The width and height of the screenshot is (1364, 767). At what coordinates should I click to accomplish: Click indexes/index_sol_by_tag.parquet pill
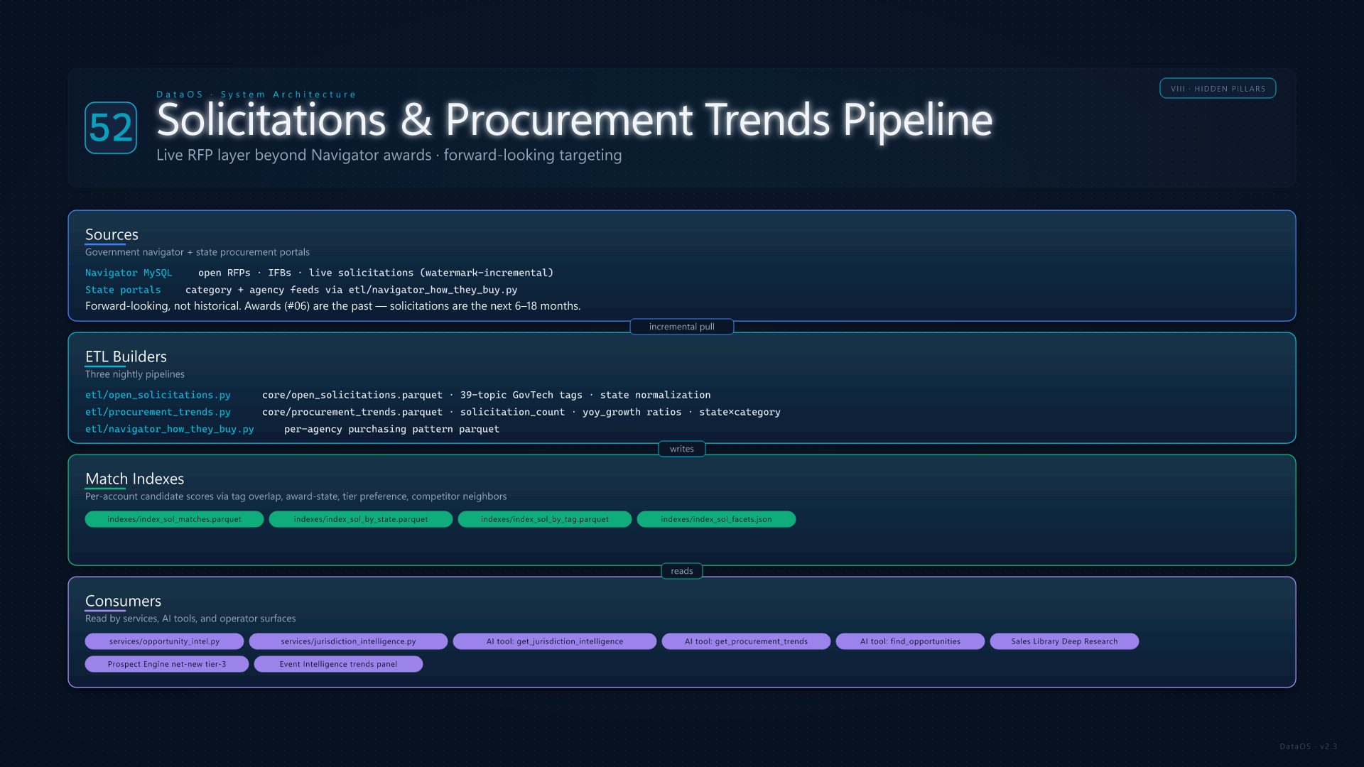click(x=545, y=519)
